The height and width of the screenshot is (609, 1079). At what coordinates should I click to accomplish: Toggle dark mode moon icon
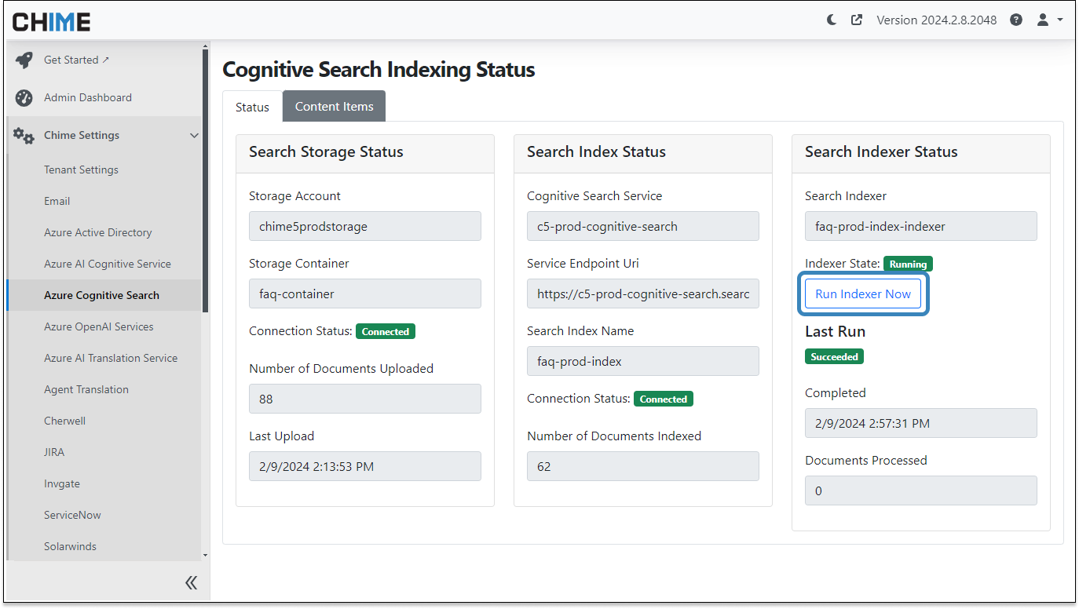(x=832, y=20)
